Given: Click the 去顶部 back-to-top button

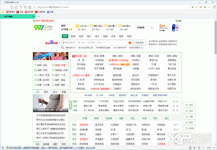Looking at the screenshot, I should click(x=189, y=128).
